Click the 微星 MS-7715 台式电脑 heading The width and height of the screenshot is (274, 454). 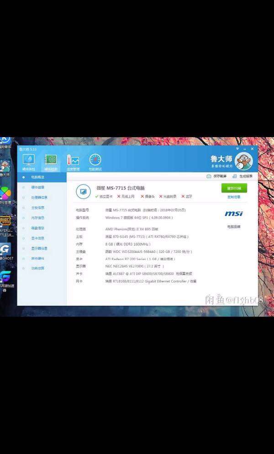pos(121,188)
